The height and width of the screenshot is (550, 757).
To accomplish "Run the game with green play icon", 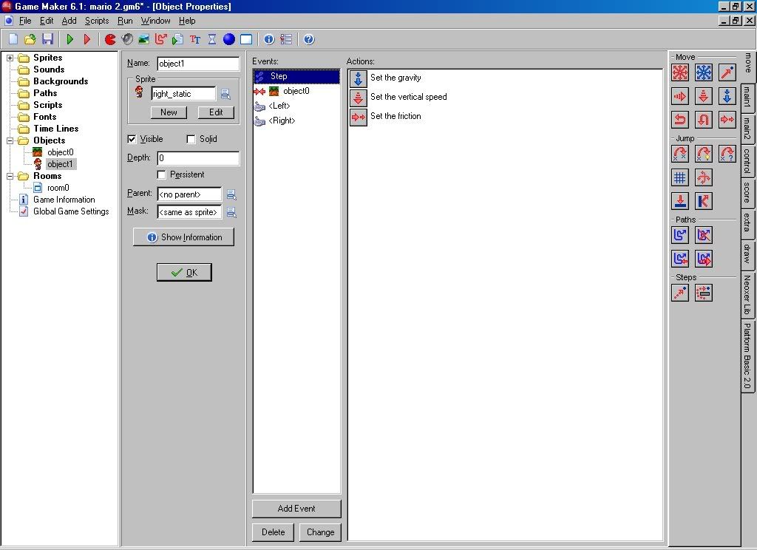I will click(x=70, y=39).
